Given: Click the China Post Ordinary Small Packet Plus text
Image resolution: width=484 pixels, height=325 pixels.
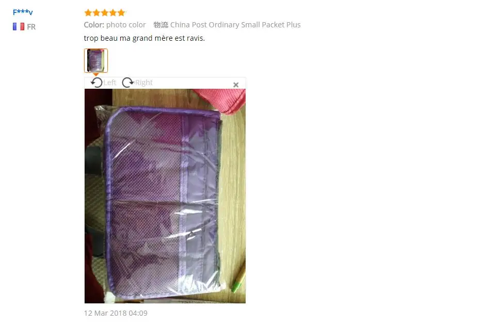Looking at the screenshot, I should pos(235,25).
